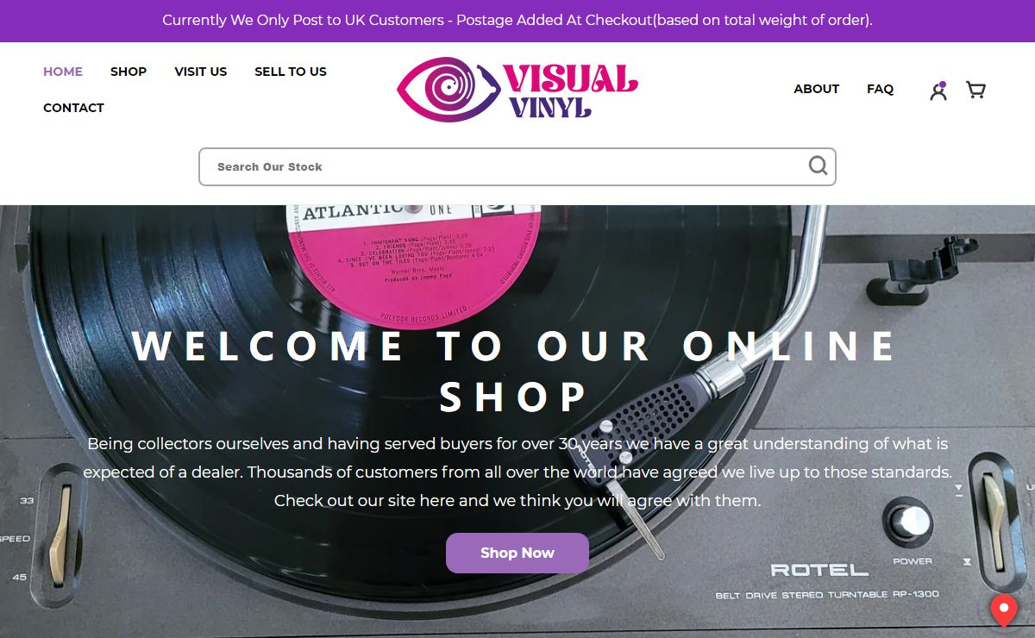The image size is (1035, 638).
Task: Select SELL TO US in navigation
Action: click(291, 72)
